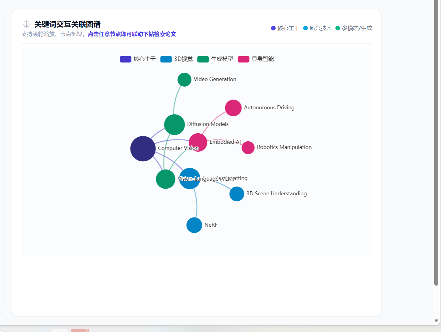441x332 pixels.
Task: Select the Video Generation node
Action: (x=184, y=80)
